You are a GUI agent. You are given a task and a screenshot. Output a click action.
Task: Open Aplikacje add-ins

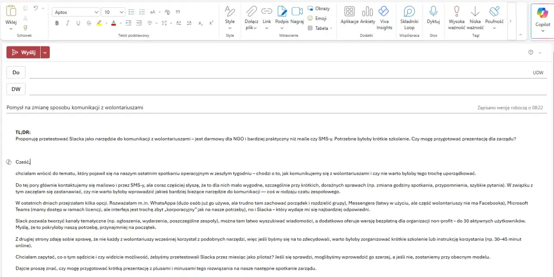[x=349, y=15]
